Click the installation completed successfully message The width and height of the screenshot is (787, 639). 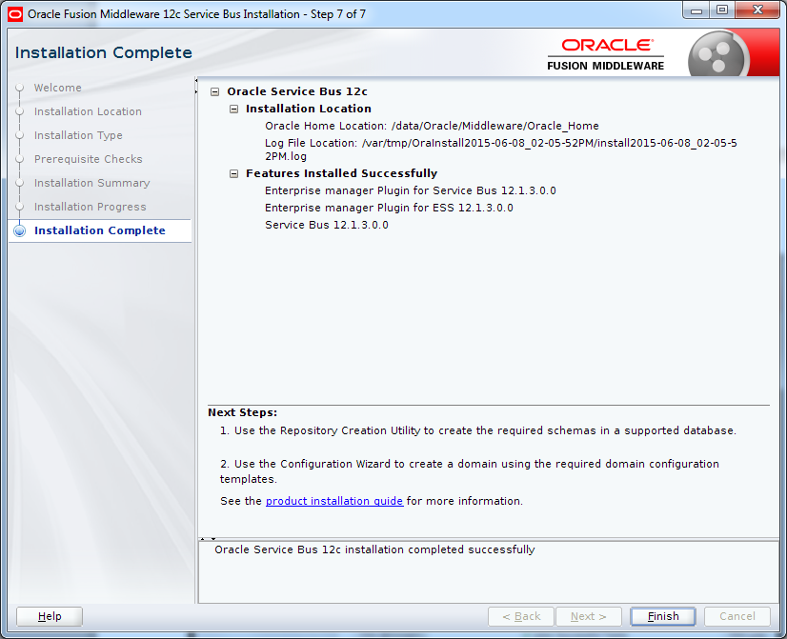374,549
